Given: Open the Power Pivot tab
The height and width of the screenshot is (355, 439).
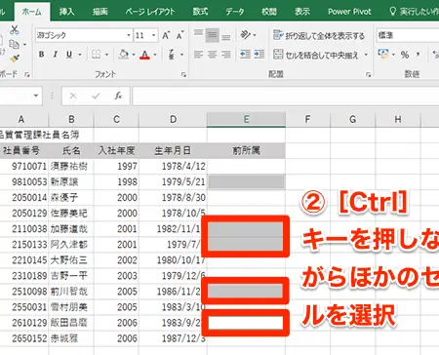Looking at the screenshot, I should pos(349,12).
